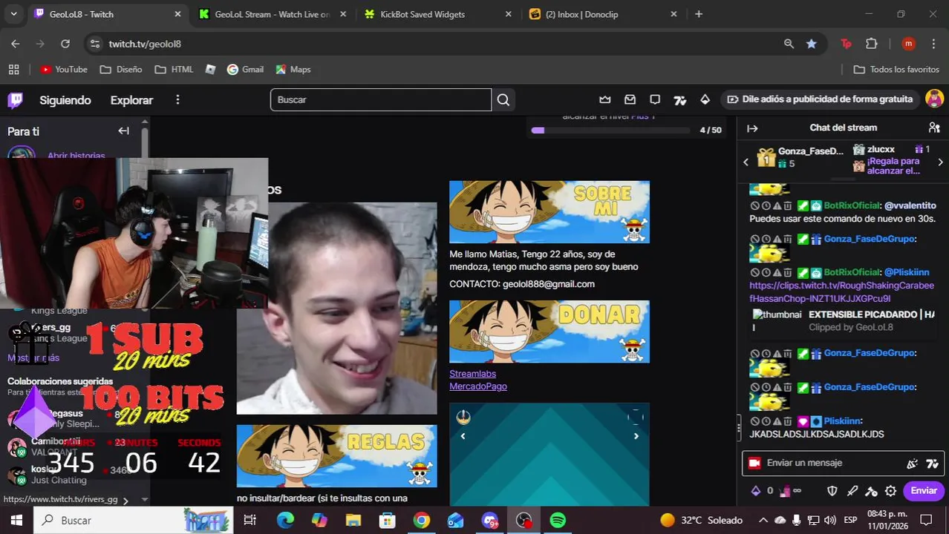This screenshot has width=949, height=534.
Task: Timeout BotRixOficial's @vvalentito message with the clock icon
Action: (x=766, y=206)
